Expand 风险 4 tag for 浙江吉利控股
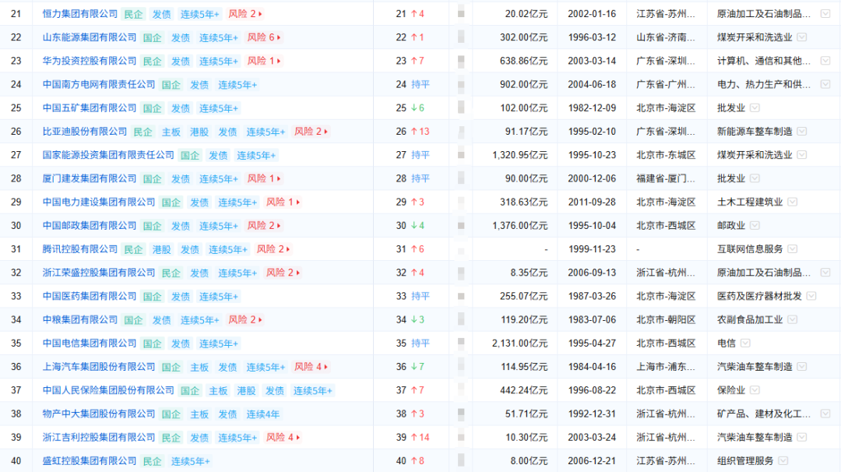The image size is (841, 472). [283, 438]
